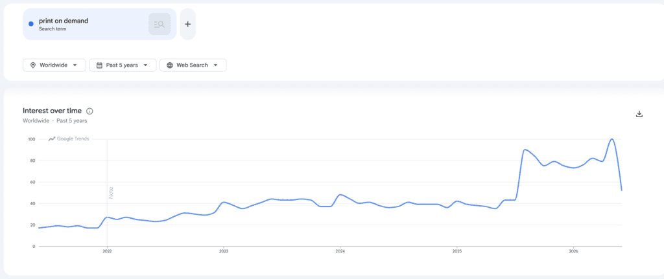Download the Interest over time CSV
This screenshot has height=279, width=664.
(x=639, y=114)
